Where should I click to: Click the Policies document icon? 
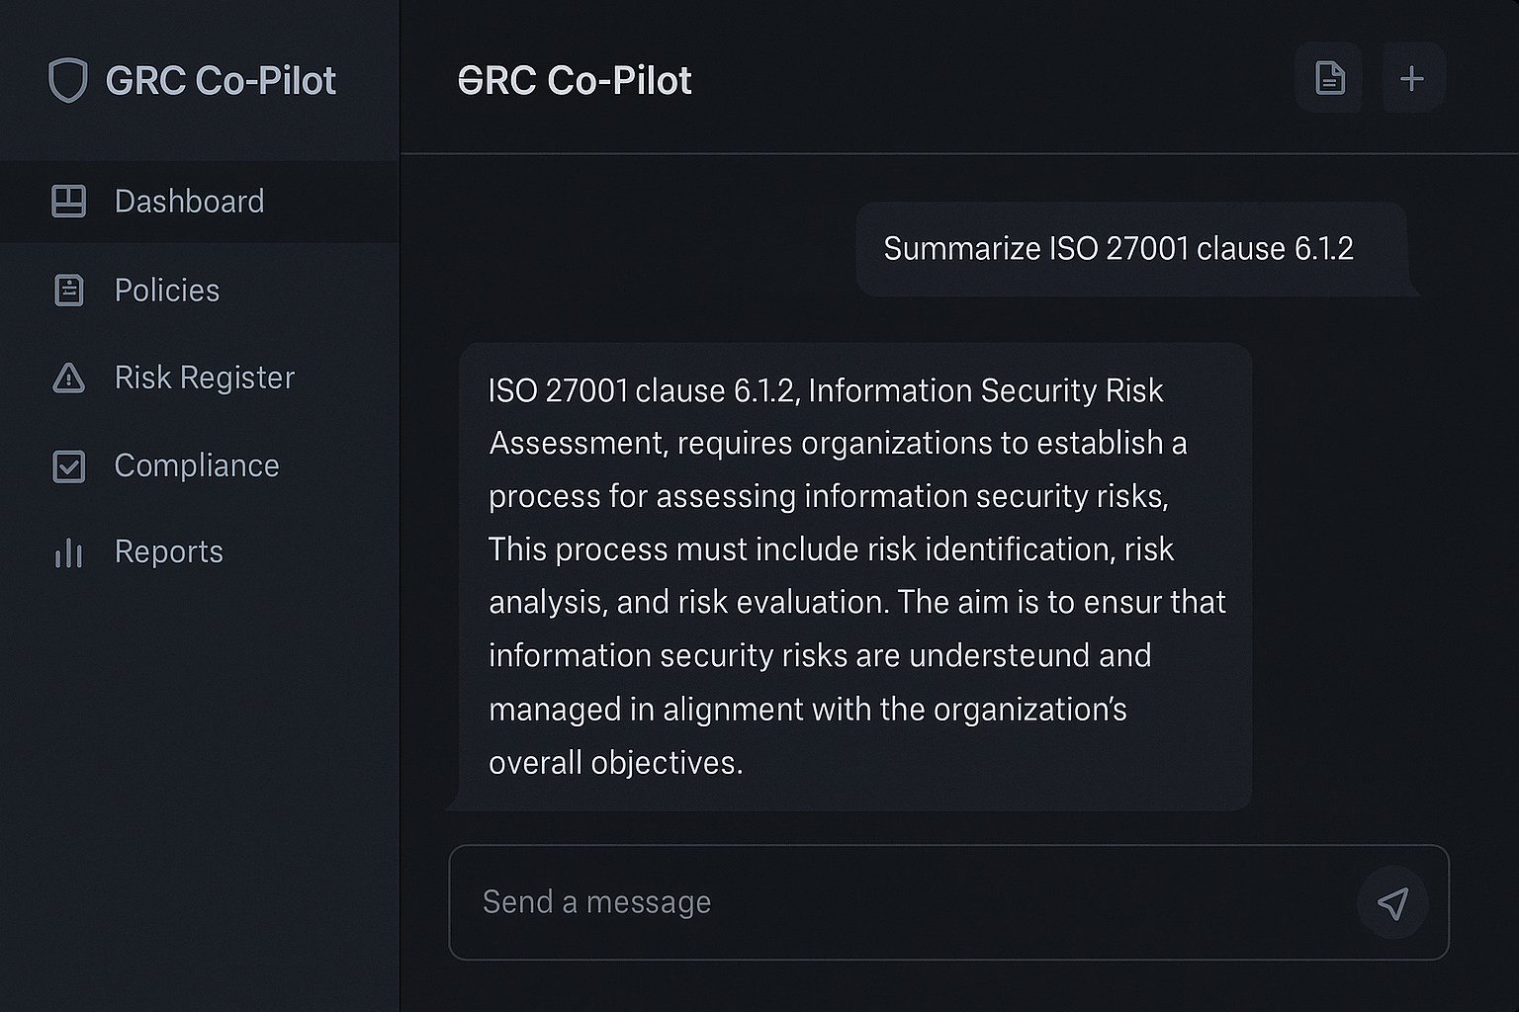[68, 291]
